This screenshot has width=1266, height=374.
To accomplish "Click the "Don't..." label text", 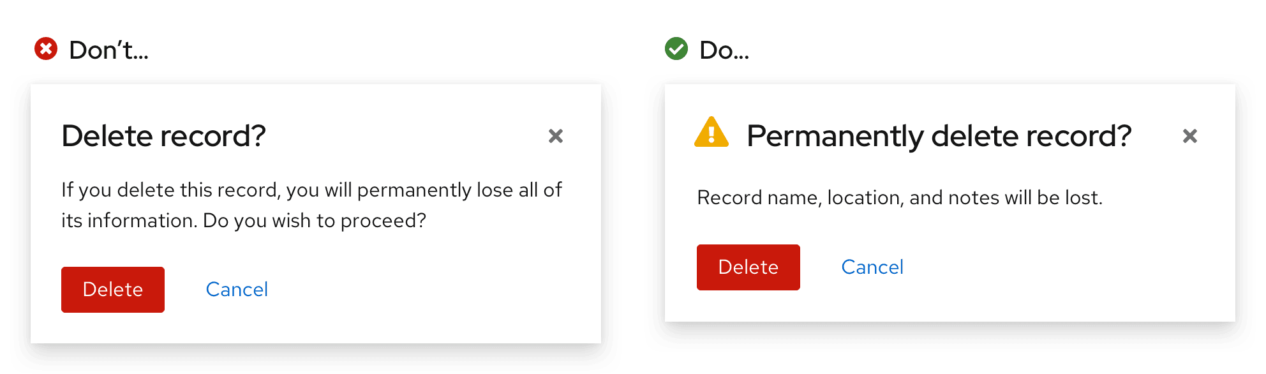I will pos(108,50).
